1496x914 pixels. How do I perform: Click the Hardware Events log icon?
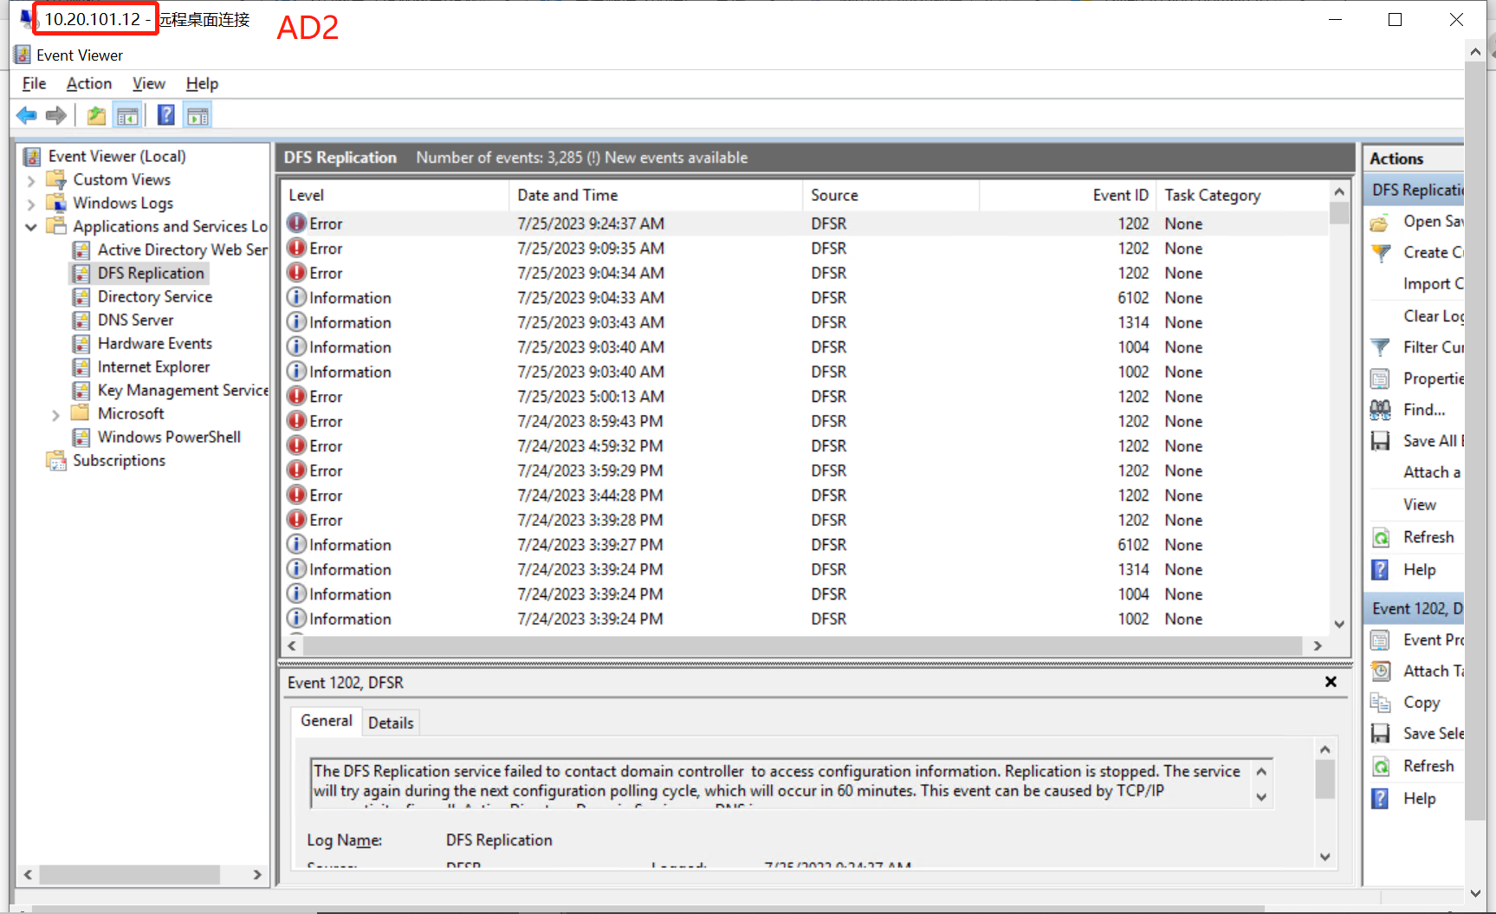[x=81, y=344]
